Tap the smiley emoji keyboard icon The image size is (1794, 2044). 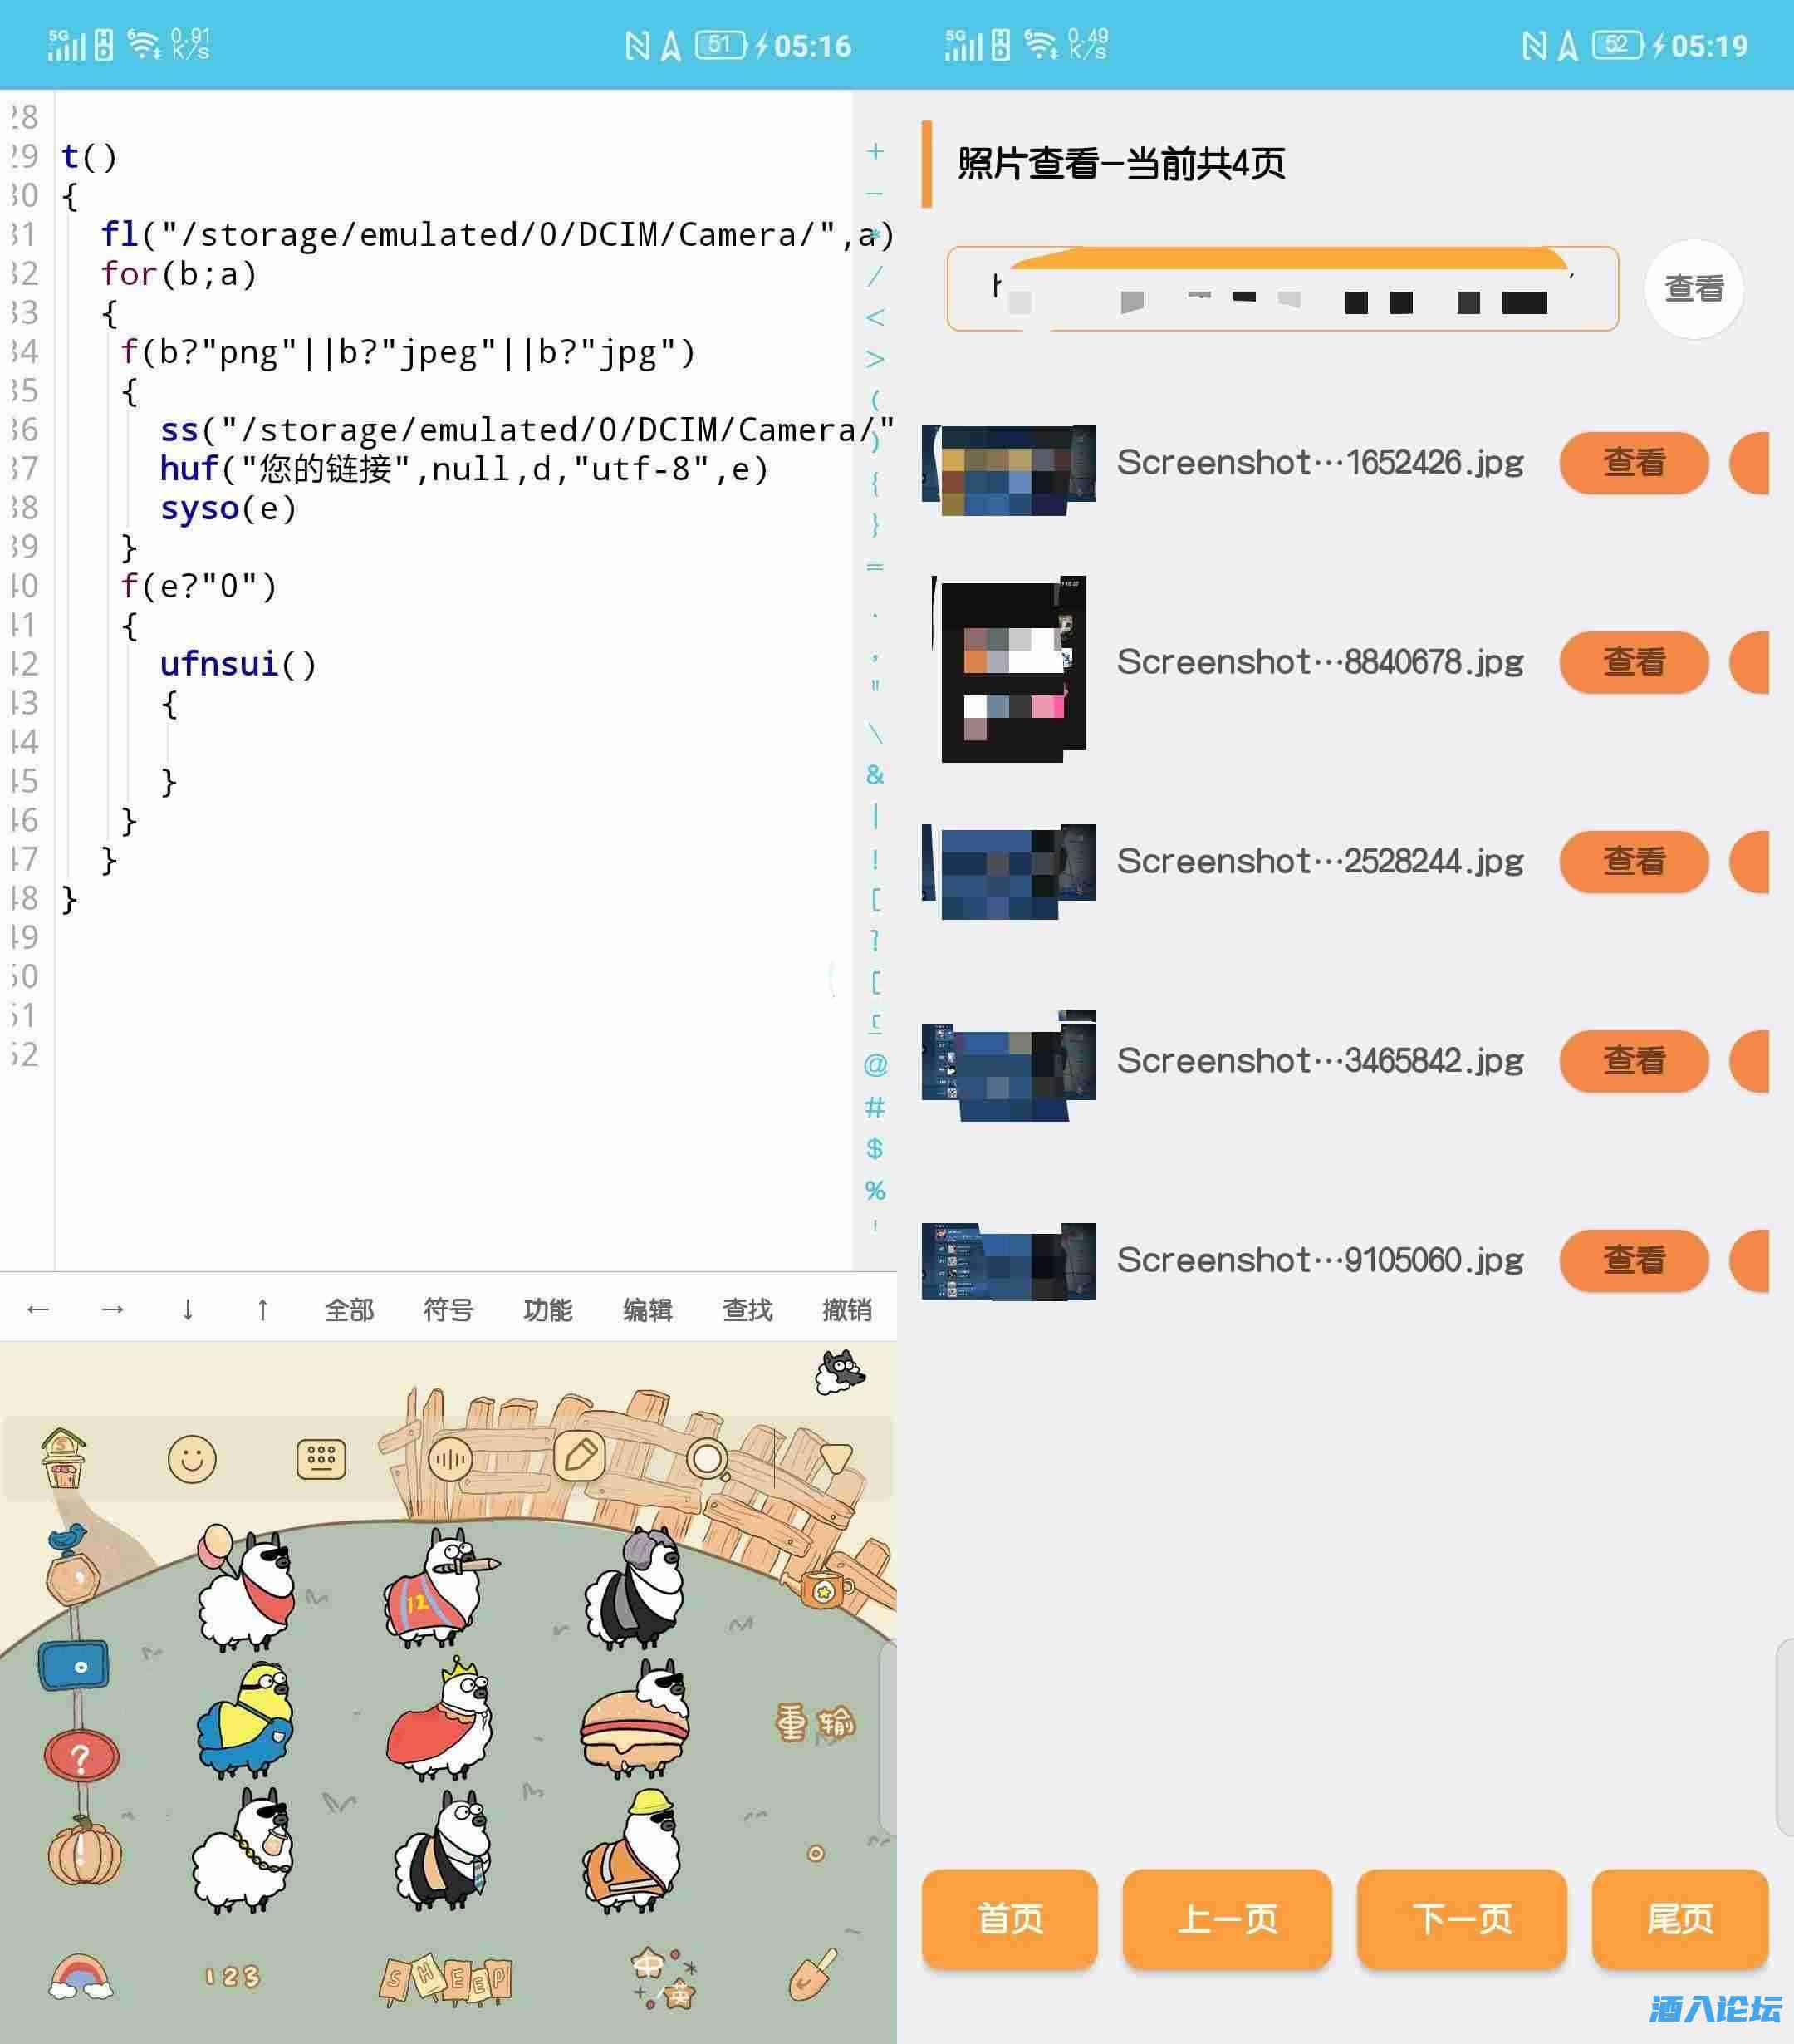pyautogui.click(x=192, y=1459)
